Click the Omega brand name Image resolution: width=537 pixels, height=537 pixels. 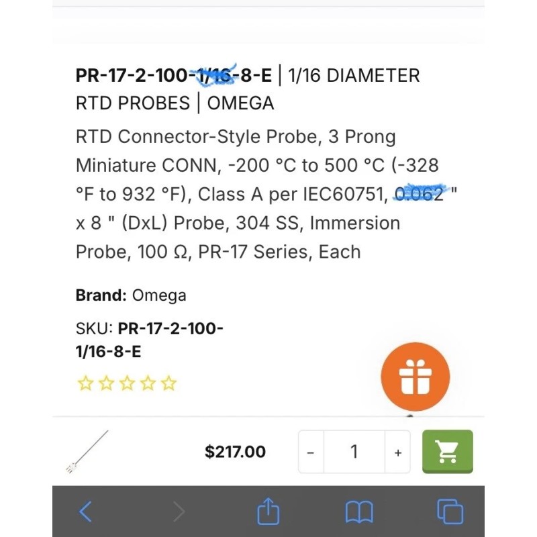pyautogui.click(x=159, y=295)
